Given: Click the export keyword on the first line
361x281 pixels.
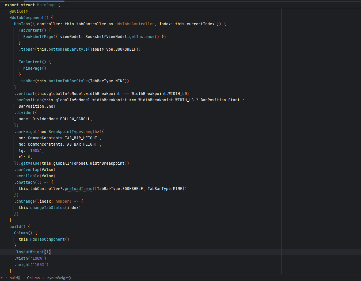Looking at the screenshot, I should click(x=12, y=5).
